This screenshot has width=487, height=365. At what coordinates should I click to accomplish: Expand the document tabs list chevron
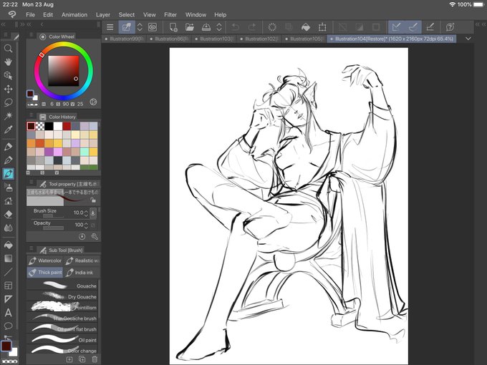pos(468,39)
